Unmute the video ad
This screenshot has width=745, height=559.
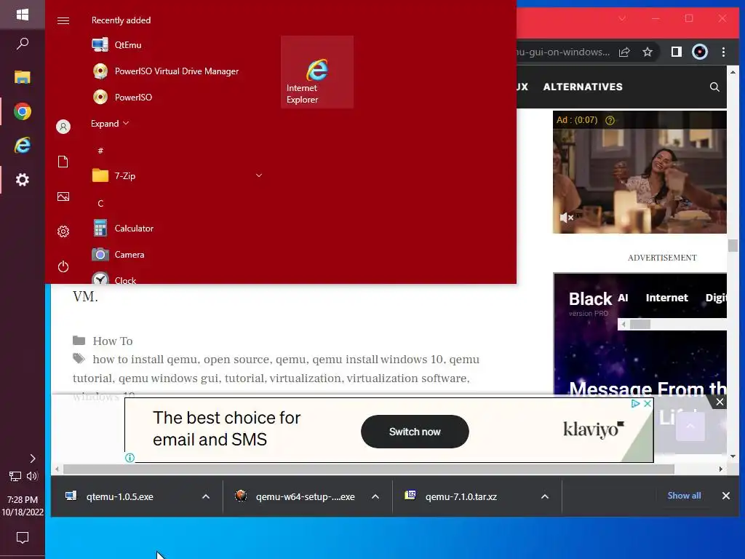click(566, 218)
